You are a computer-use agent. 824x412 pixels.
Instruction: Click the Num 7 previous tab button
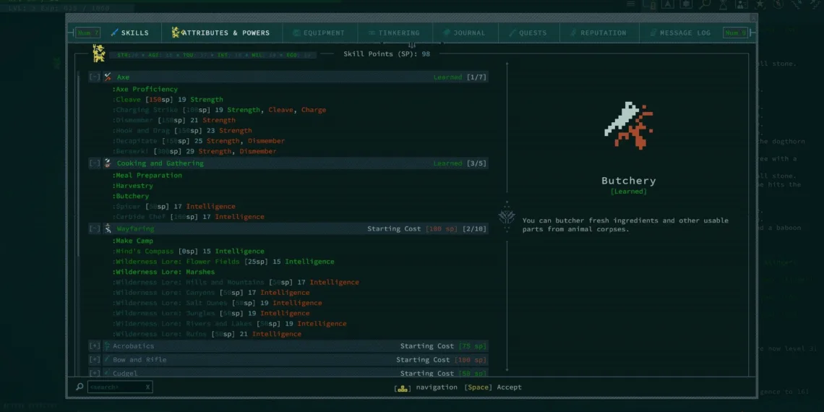pos(87,33)
